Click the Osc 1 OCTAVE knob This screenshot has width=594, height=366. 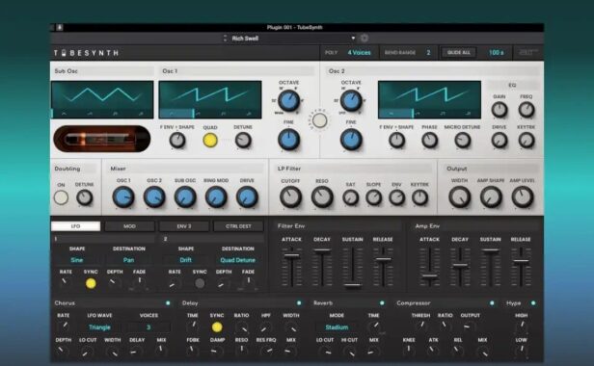pyautogui.click(x=288, y=101)
